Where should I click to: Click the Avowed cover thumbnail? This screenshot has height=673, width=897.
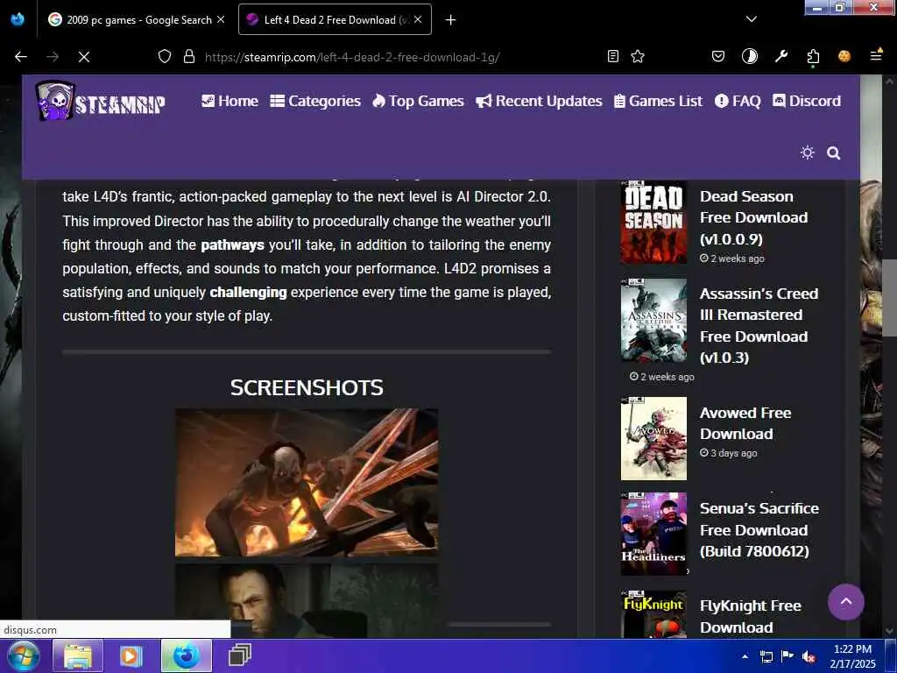pyautogui.click(x=653, y=438)
